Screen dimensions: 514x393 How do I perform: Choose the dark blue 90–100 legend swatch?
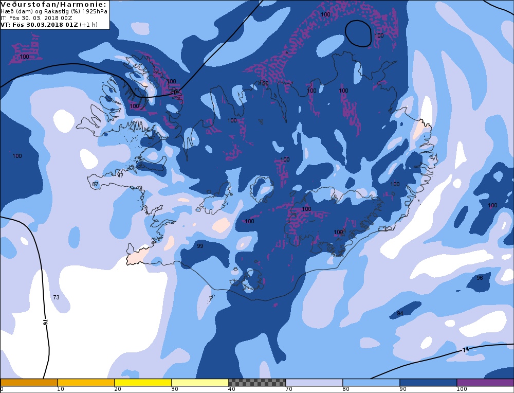428,383
